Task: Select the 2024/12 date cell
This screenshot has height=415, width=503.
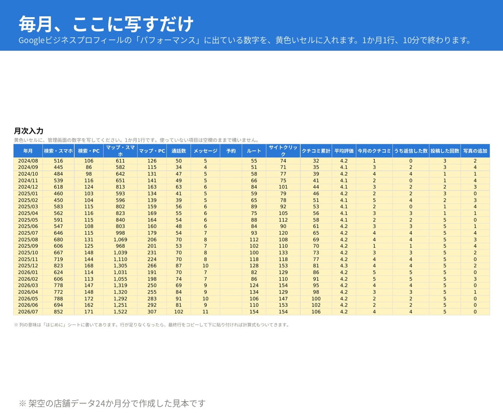Action: pos(28,187)
